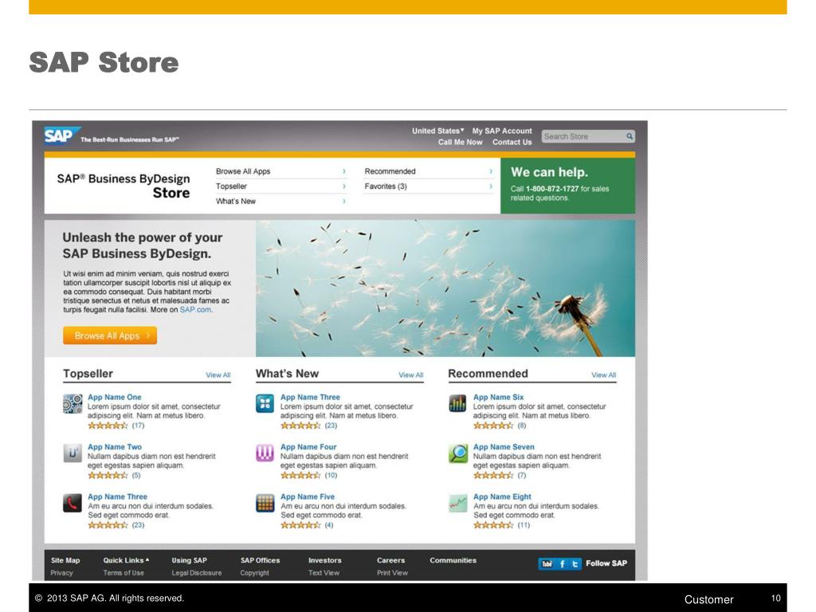Click the App Name Seven magnifier icon
Screen dimensions: 816x612
click(x=458, y=453)
